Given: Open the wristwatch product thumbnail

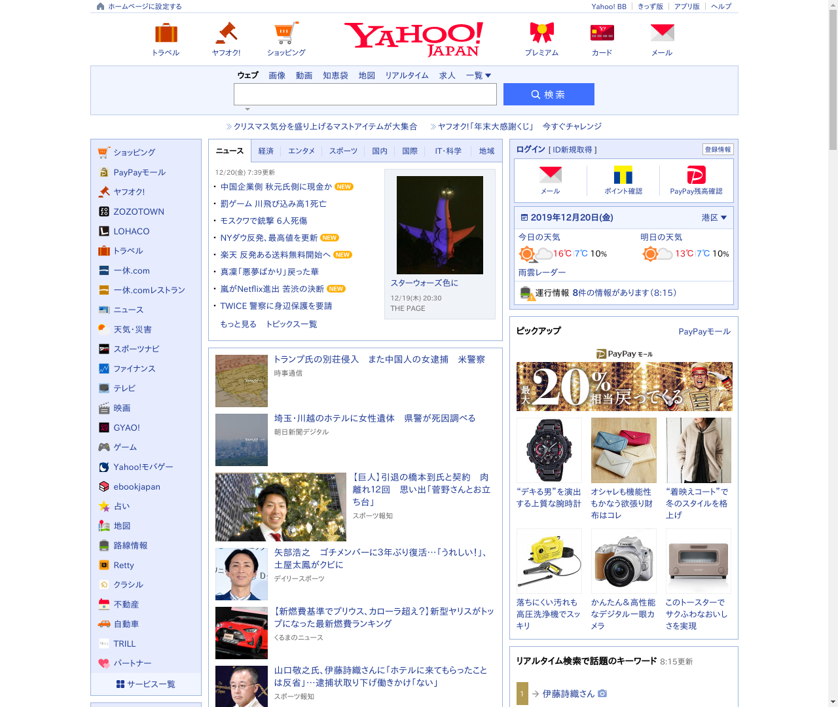Looking at the screenshot, I should pyautogui.click(x=549, y=450).
